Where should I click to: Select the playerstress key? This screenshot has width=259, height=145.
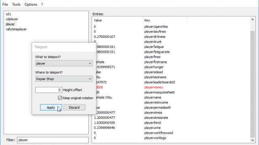pyautogui.click(x=153, y=113)
